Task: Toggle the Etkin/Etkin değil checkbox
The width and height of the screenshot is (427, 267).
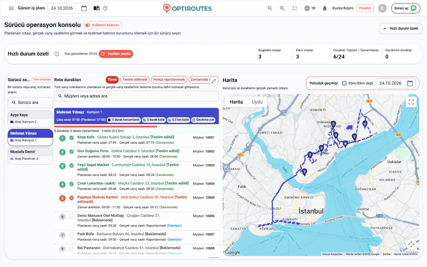Action: (344, 83)
